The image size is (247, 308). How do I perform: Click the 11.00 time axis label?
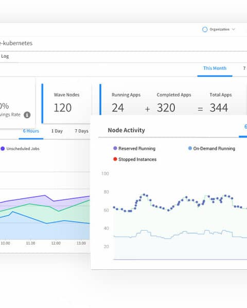[x=30, y=243]
